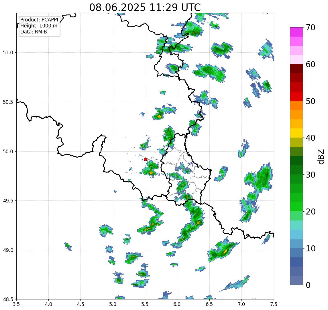Click the longitude axis label 7.0
The image size is (328, 310).
click(x=241, y=304)
